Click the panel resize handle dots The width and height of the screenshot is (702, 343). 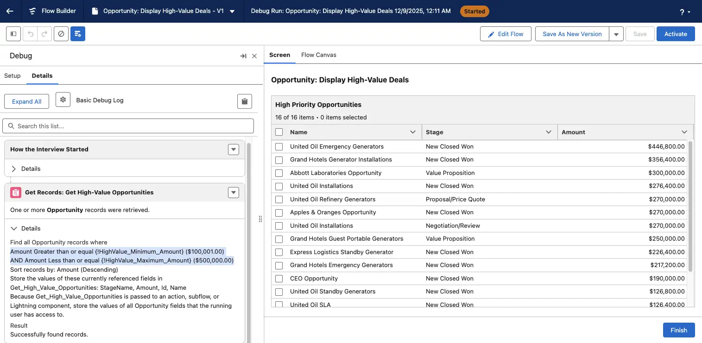[260, 219]
